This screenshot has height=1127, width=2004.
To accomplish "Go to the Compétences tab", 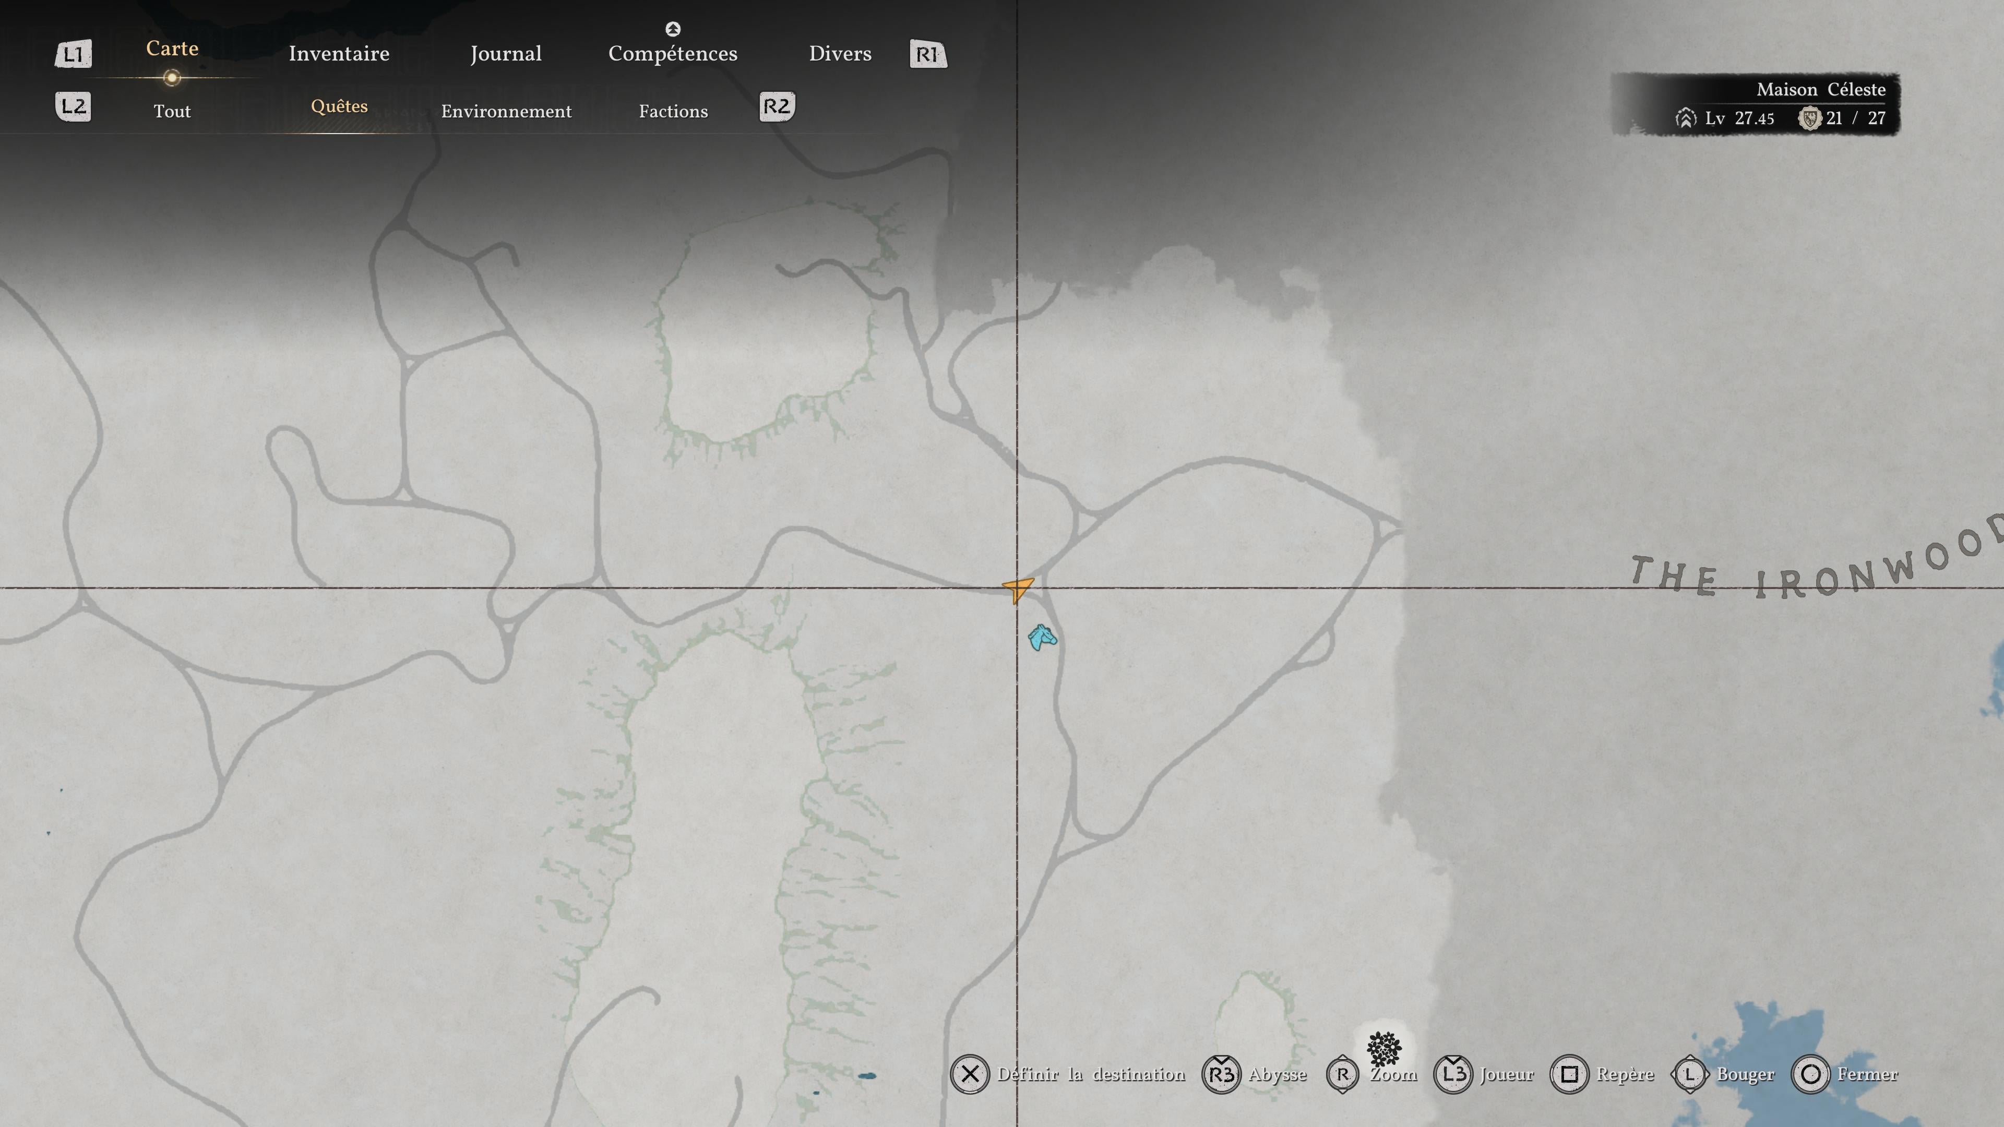I will pyautogui.click(x=673, y=54).
